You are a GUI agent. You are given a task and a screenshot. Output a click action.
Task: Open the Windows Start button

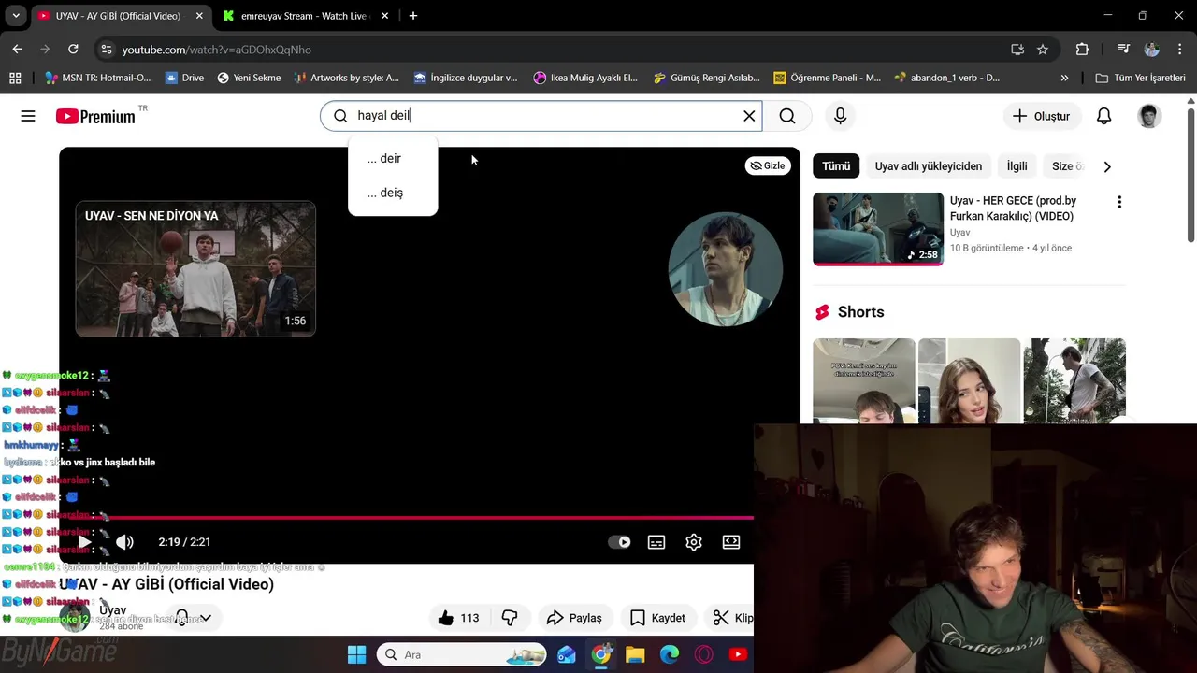pyautogui.click(x=357, y=654)
